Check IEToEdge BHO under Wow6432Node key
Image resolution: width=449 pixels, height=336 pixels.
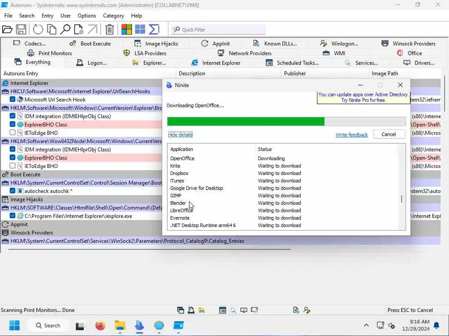coord(12,166)
